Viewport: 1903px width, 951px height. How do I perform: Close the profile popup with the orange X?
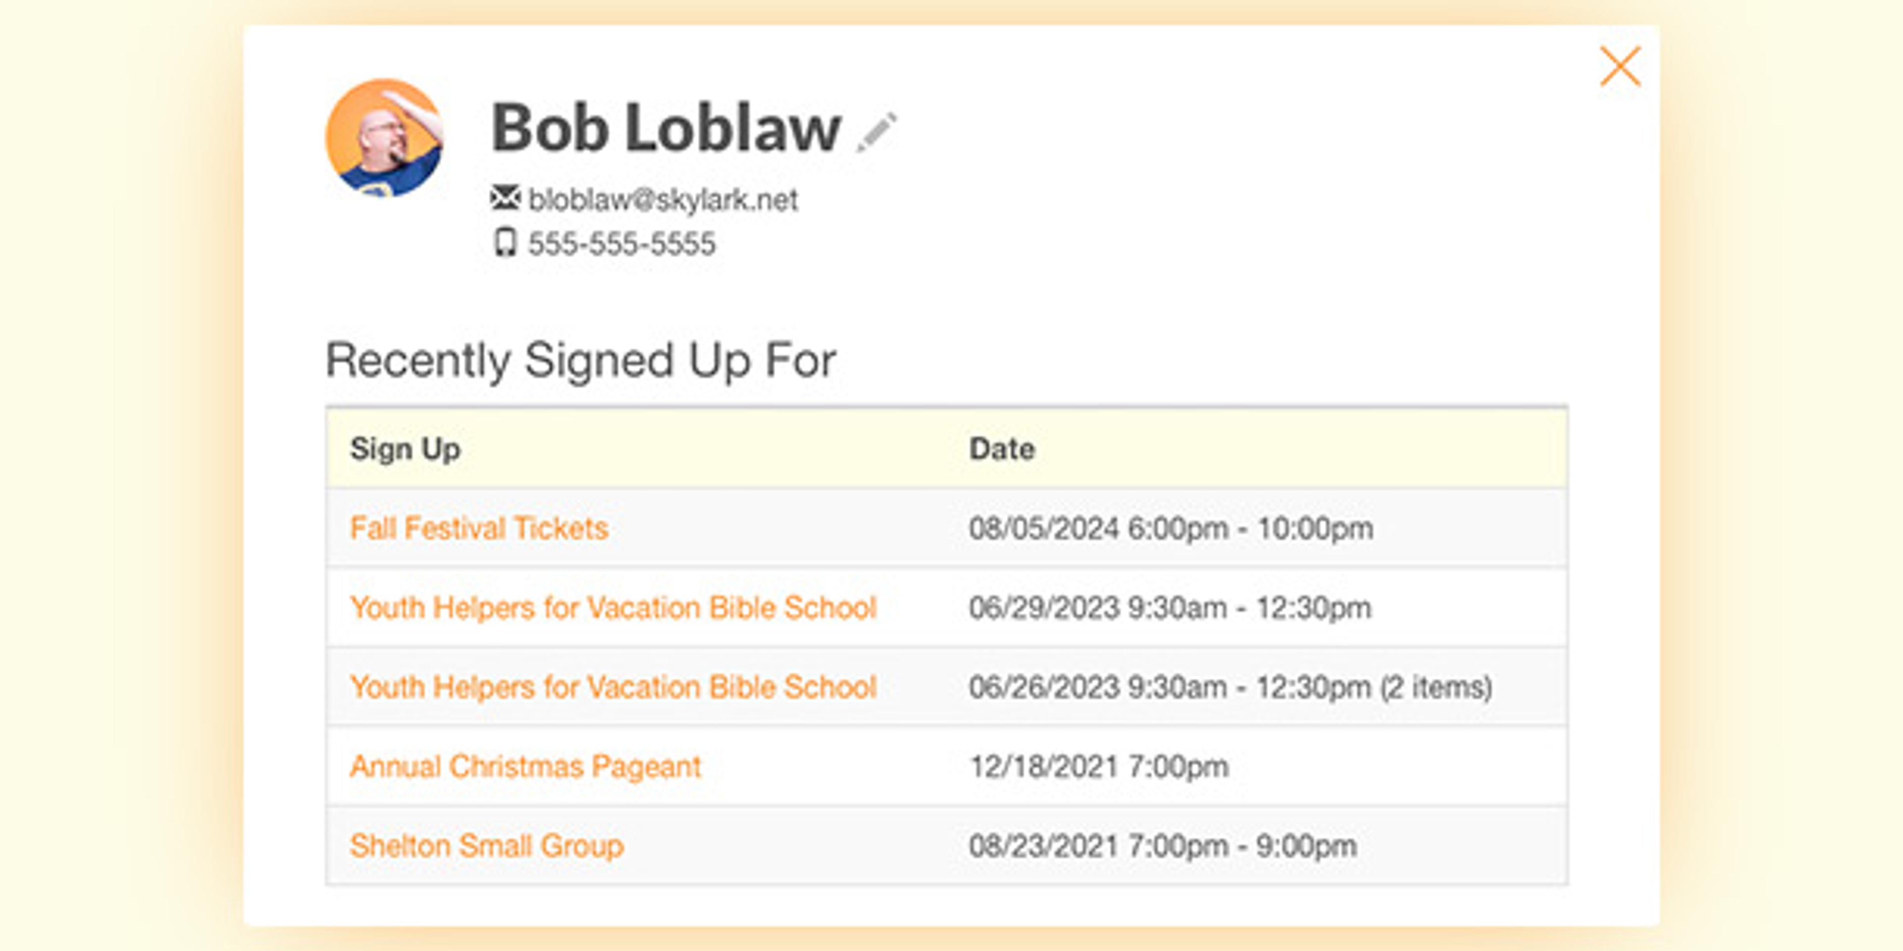1620,66
